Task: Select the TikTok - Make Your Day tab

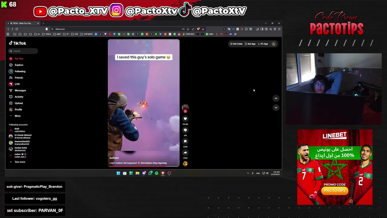Action: (x=23, y=23)
